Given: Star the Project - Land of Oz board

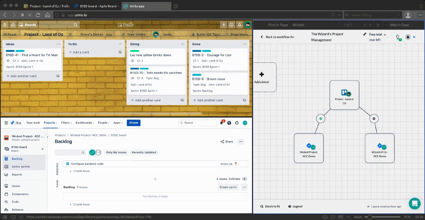Looking at the screenshot, I should (x=70, y=35).
